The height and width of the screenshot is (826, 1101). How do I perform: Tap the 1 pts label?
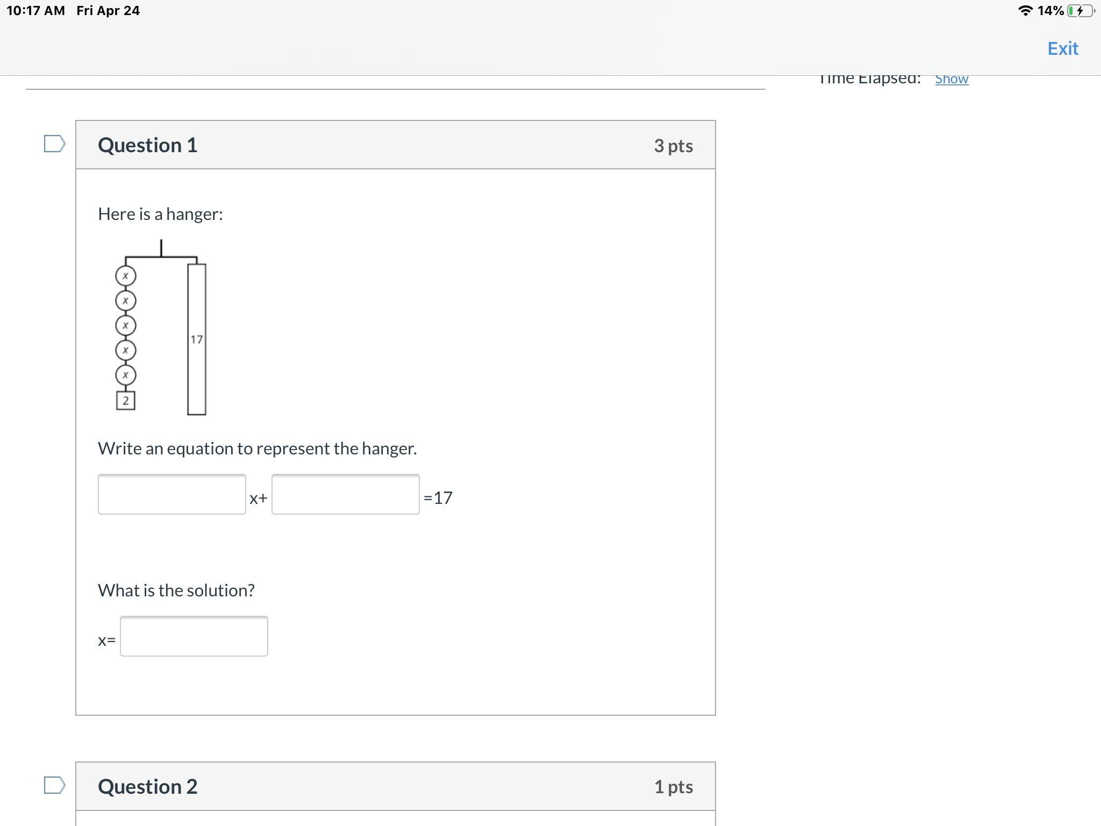pos(673,787)
